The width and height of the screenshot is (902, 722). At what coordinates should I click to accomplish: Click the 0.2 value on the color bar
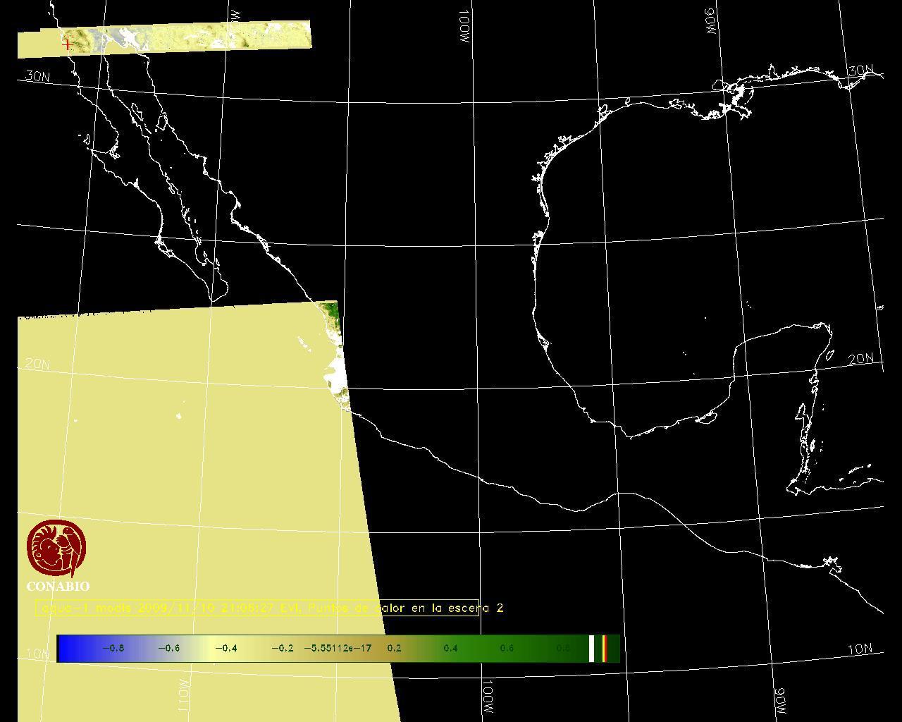pyautogui.click(x=394, y=648)
